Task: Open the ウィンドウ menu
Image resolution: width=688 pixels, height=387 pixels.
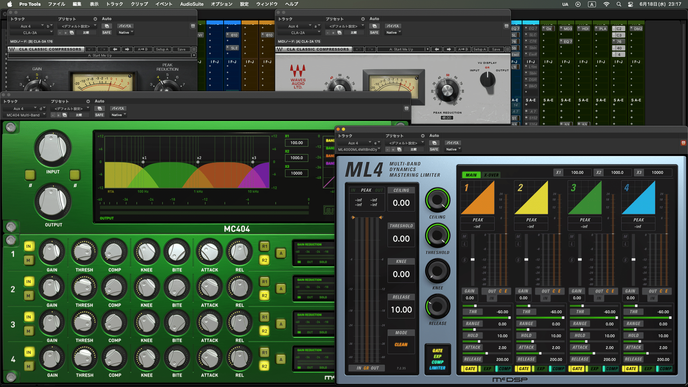Action: (x=267, y=4)
